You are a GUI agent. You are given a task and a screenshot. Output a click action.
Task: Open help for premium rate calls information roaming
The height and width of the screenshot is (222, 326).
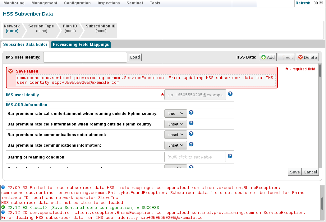(191, 123)
